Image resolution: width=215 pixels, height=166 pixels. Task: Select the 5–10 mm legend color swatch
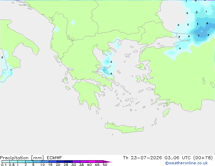(37, 162)
